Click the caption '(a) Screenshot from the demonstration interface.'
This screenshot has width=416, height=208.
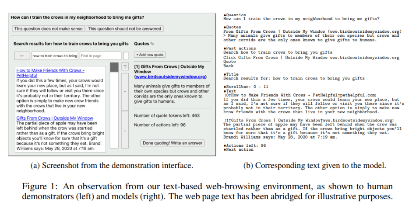pos(112,166)
